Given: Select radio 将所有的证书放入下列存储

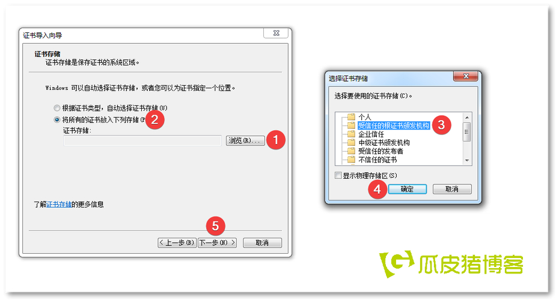Looking at the screenshot, I should coord(57,119).
